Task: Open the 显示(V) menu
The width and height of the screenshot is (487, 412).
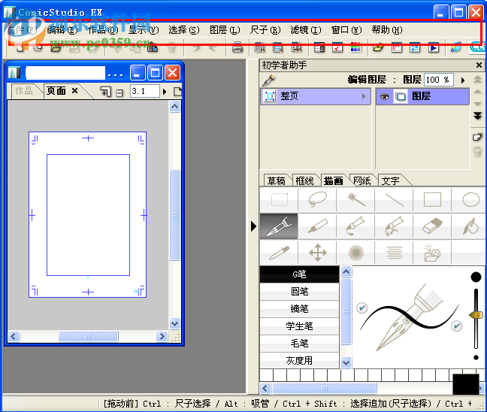Action: [144, 30]
